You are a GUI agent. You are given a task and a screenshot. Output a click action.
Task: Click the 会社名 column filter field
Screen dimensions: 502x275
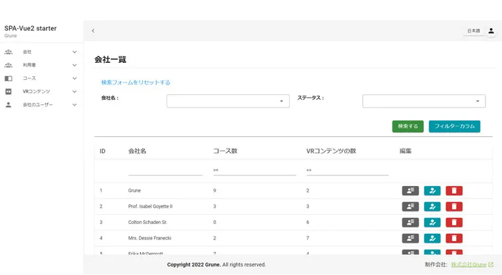(x=165, y=170)
